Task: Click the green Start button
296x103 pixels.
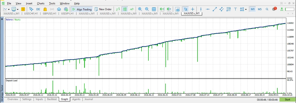Action: [288, 100]
